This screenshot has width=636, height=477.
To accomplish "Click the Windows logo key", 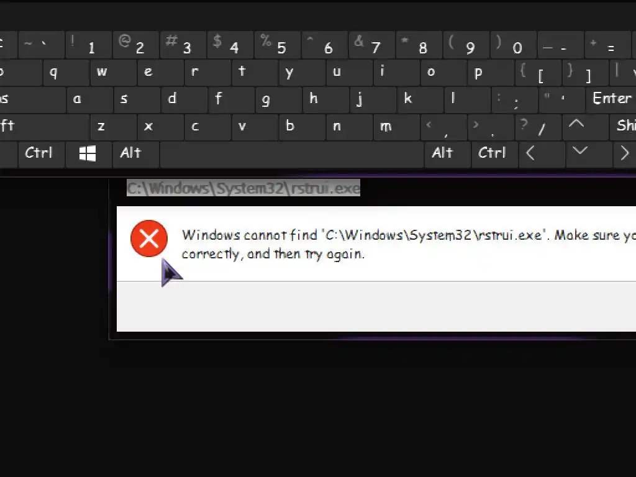I will [88, 154].
